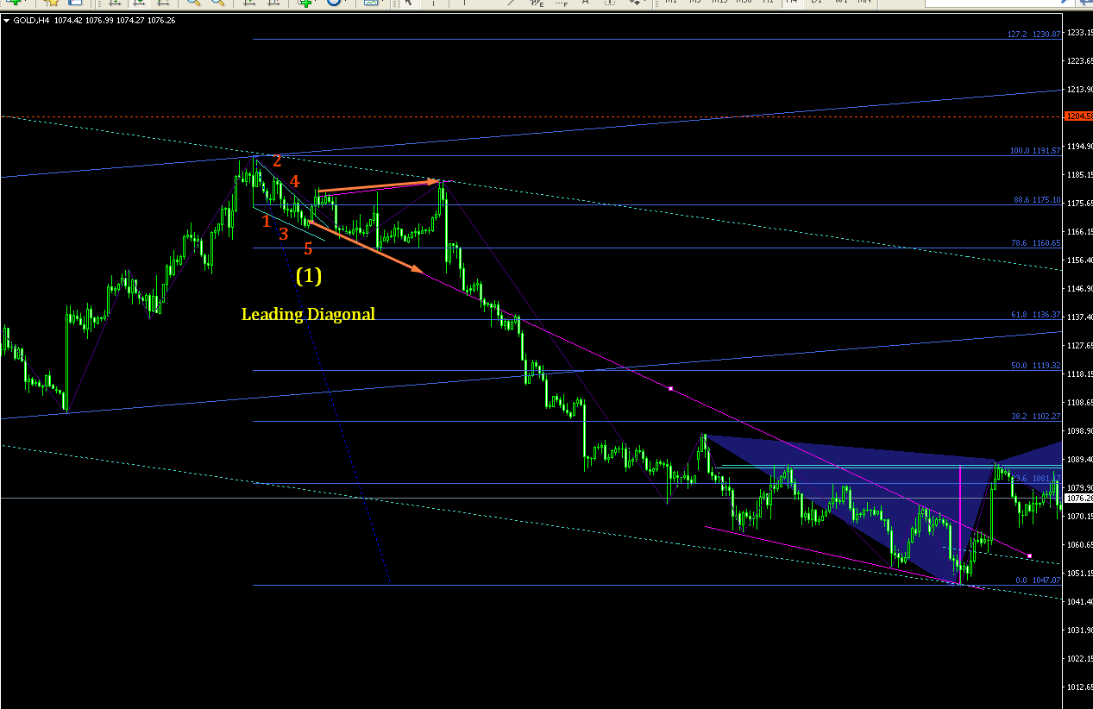Click 1089.40 on the price scale
The height and width of the screenshot is (709, 1093).
click(1079, 460)
